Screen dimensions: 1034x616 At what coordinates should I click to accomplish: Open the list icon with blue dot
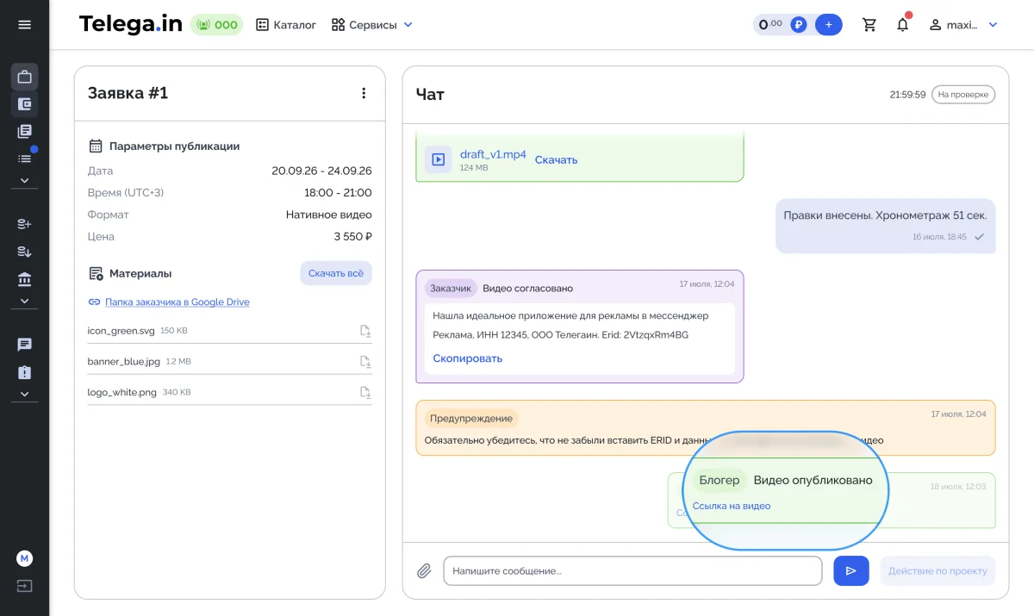click(24, 159)
